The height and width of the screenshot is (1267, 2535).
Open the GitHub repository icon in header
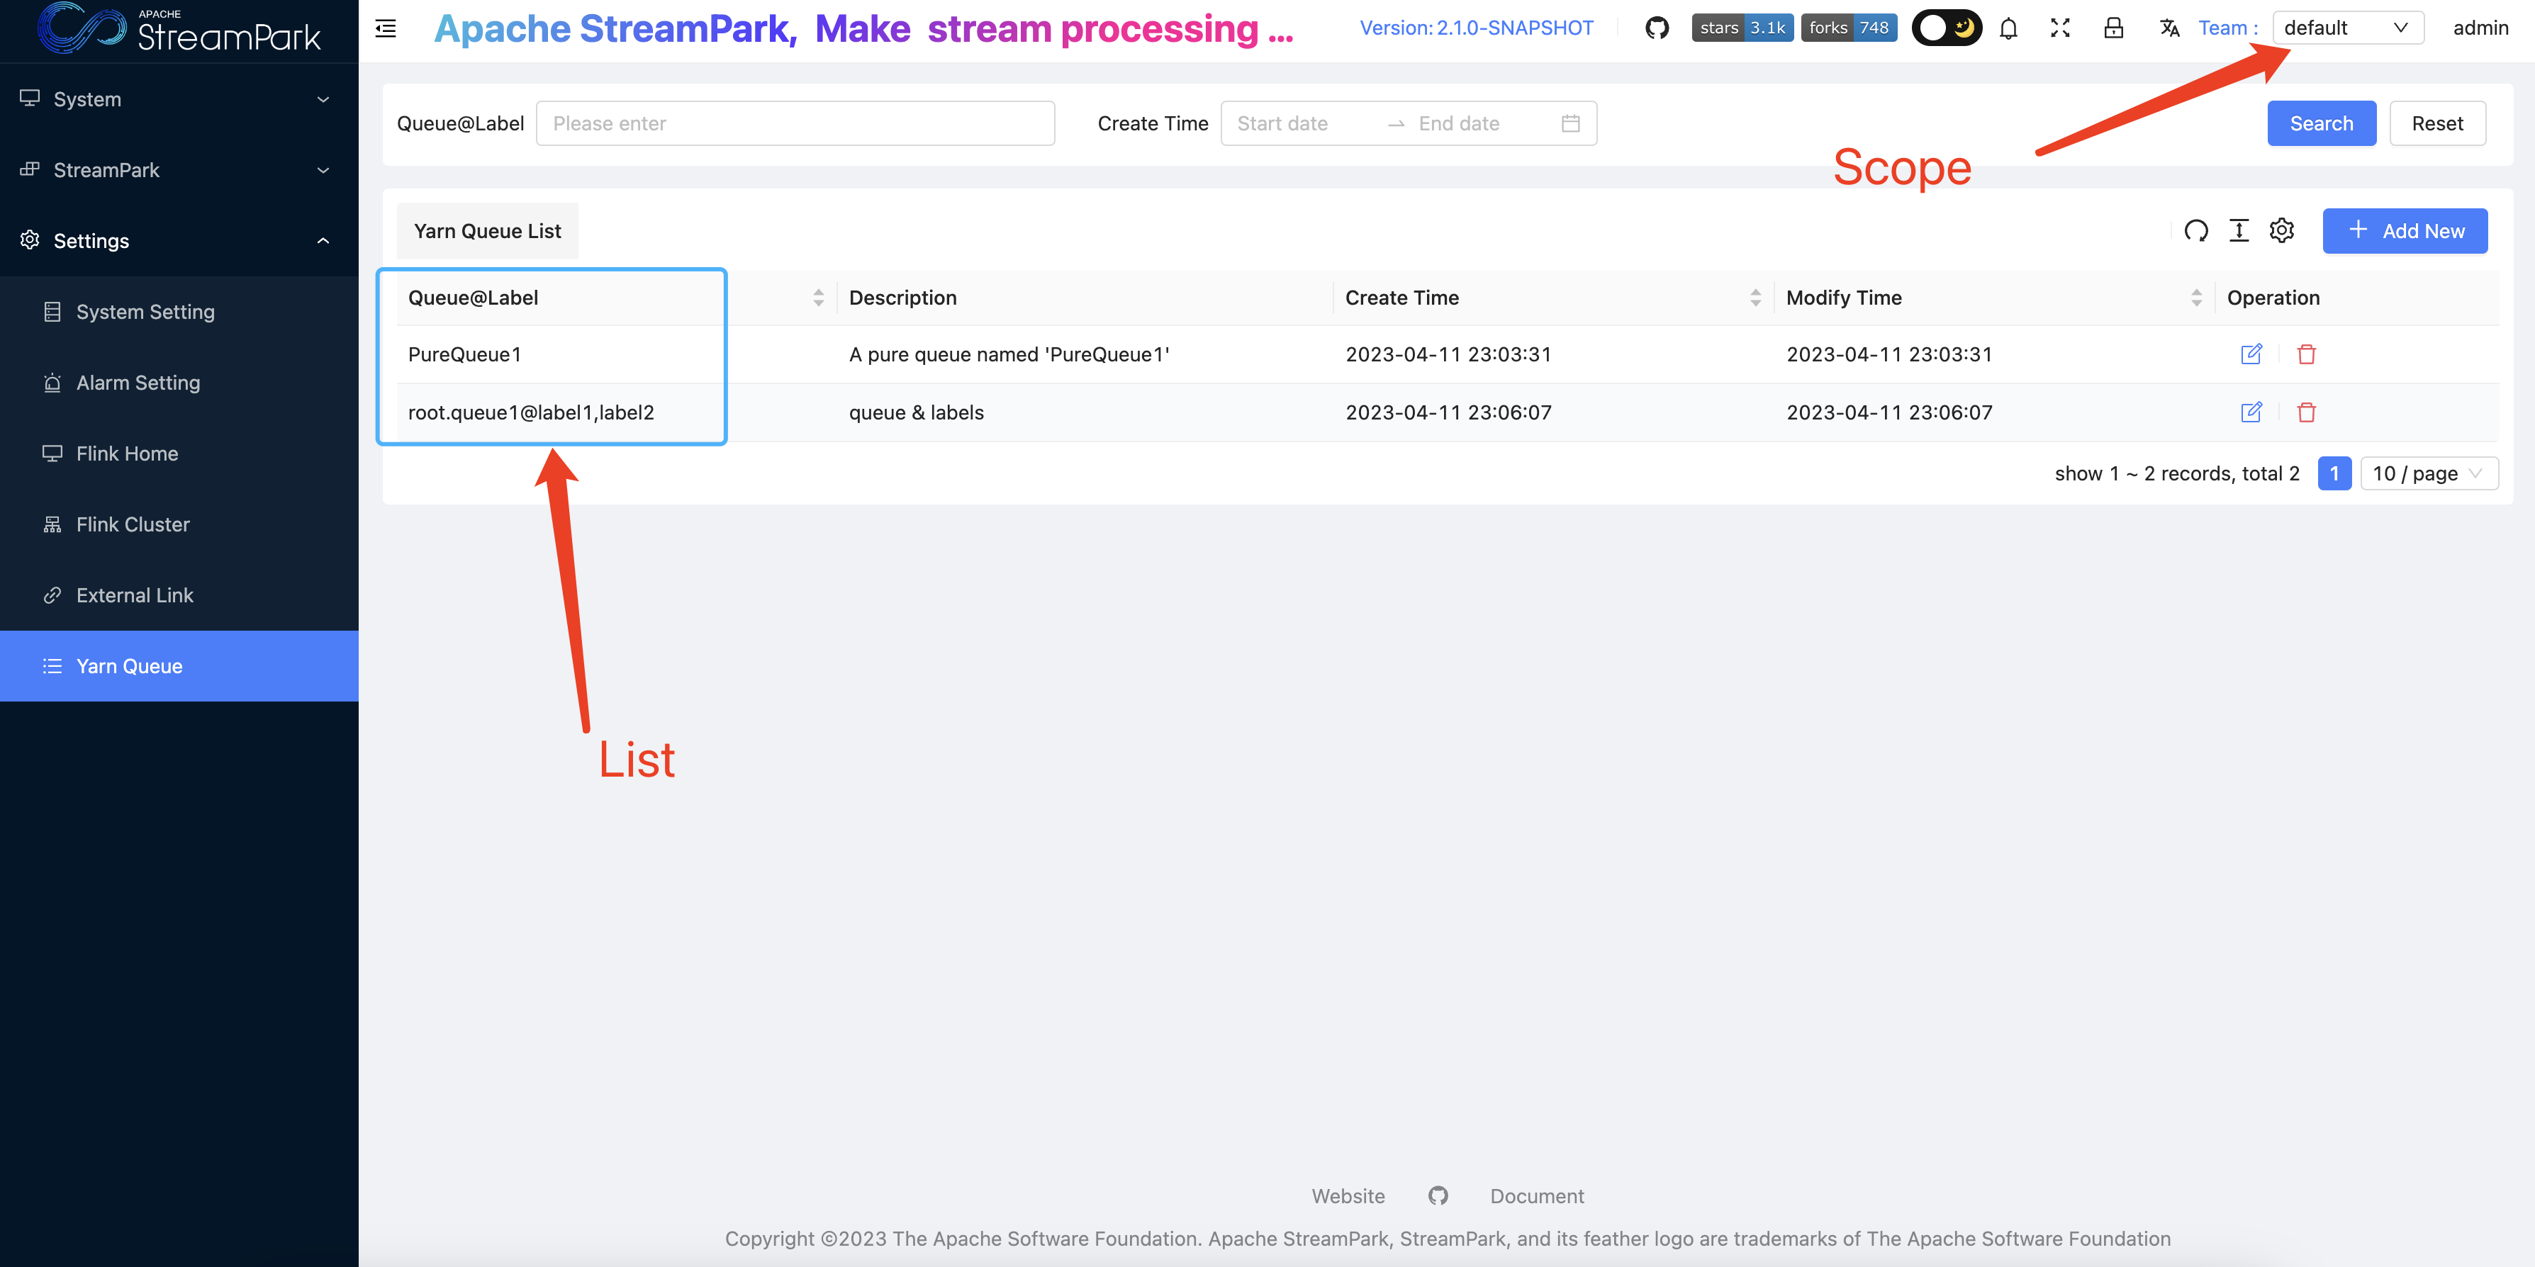coord(1657,28)
